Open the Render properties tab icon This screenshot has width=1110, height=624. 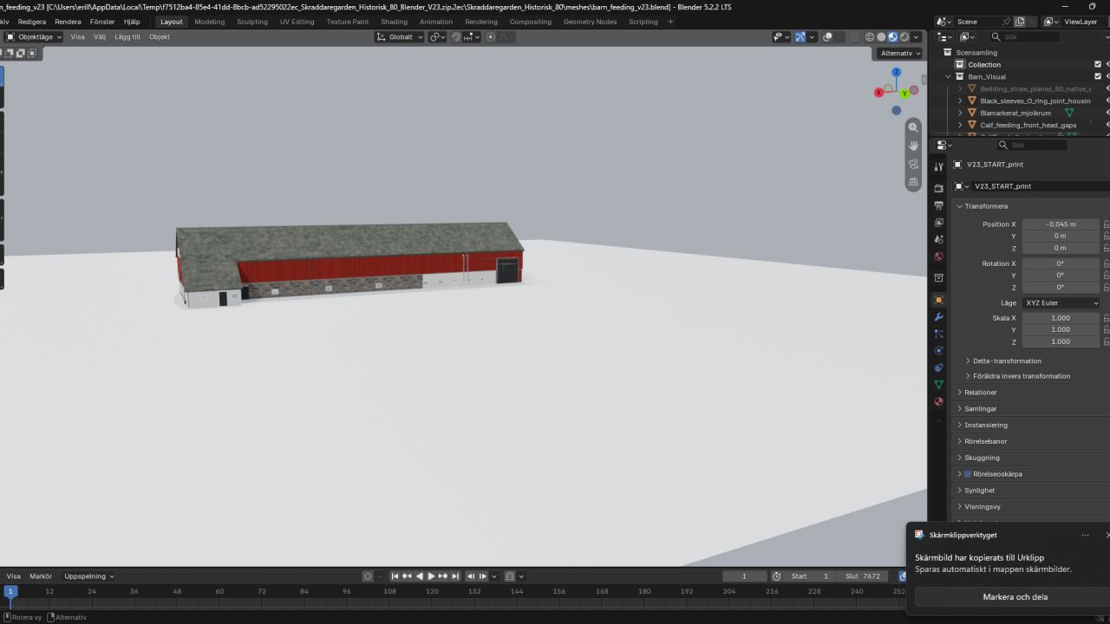tap(938, 188)
